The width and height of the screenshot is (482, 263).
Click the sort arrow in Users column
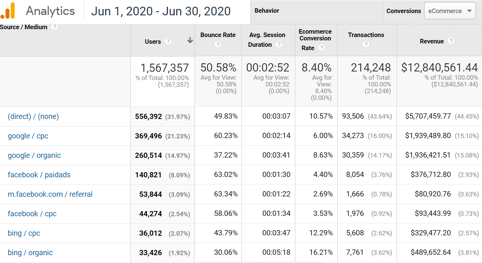[x=190, y=40]
